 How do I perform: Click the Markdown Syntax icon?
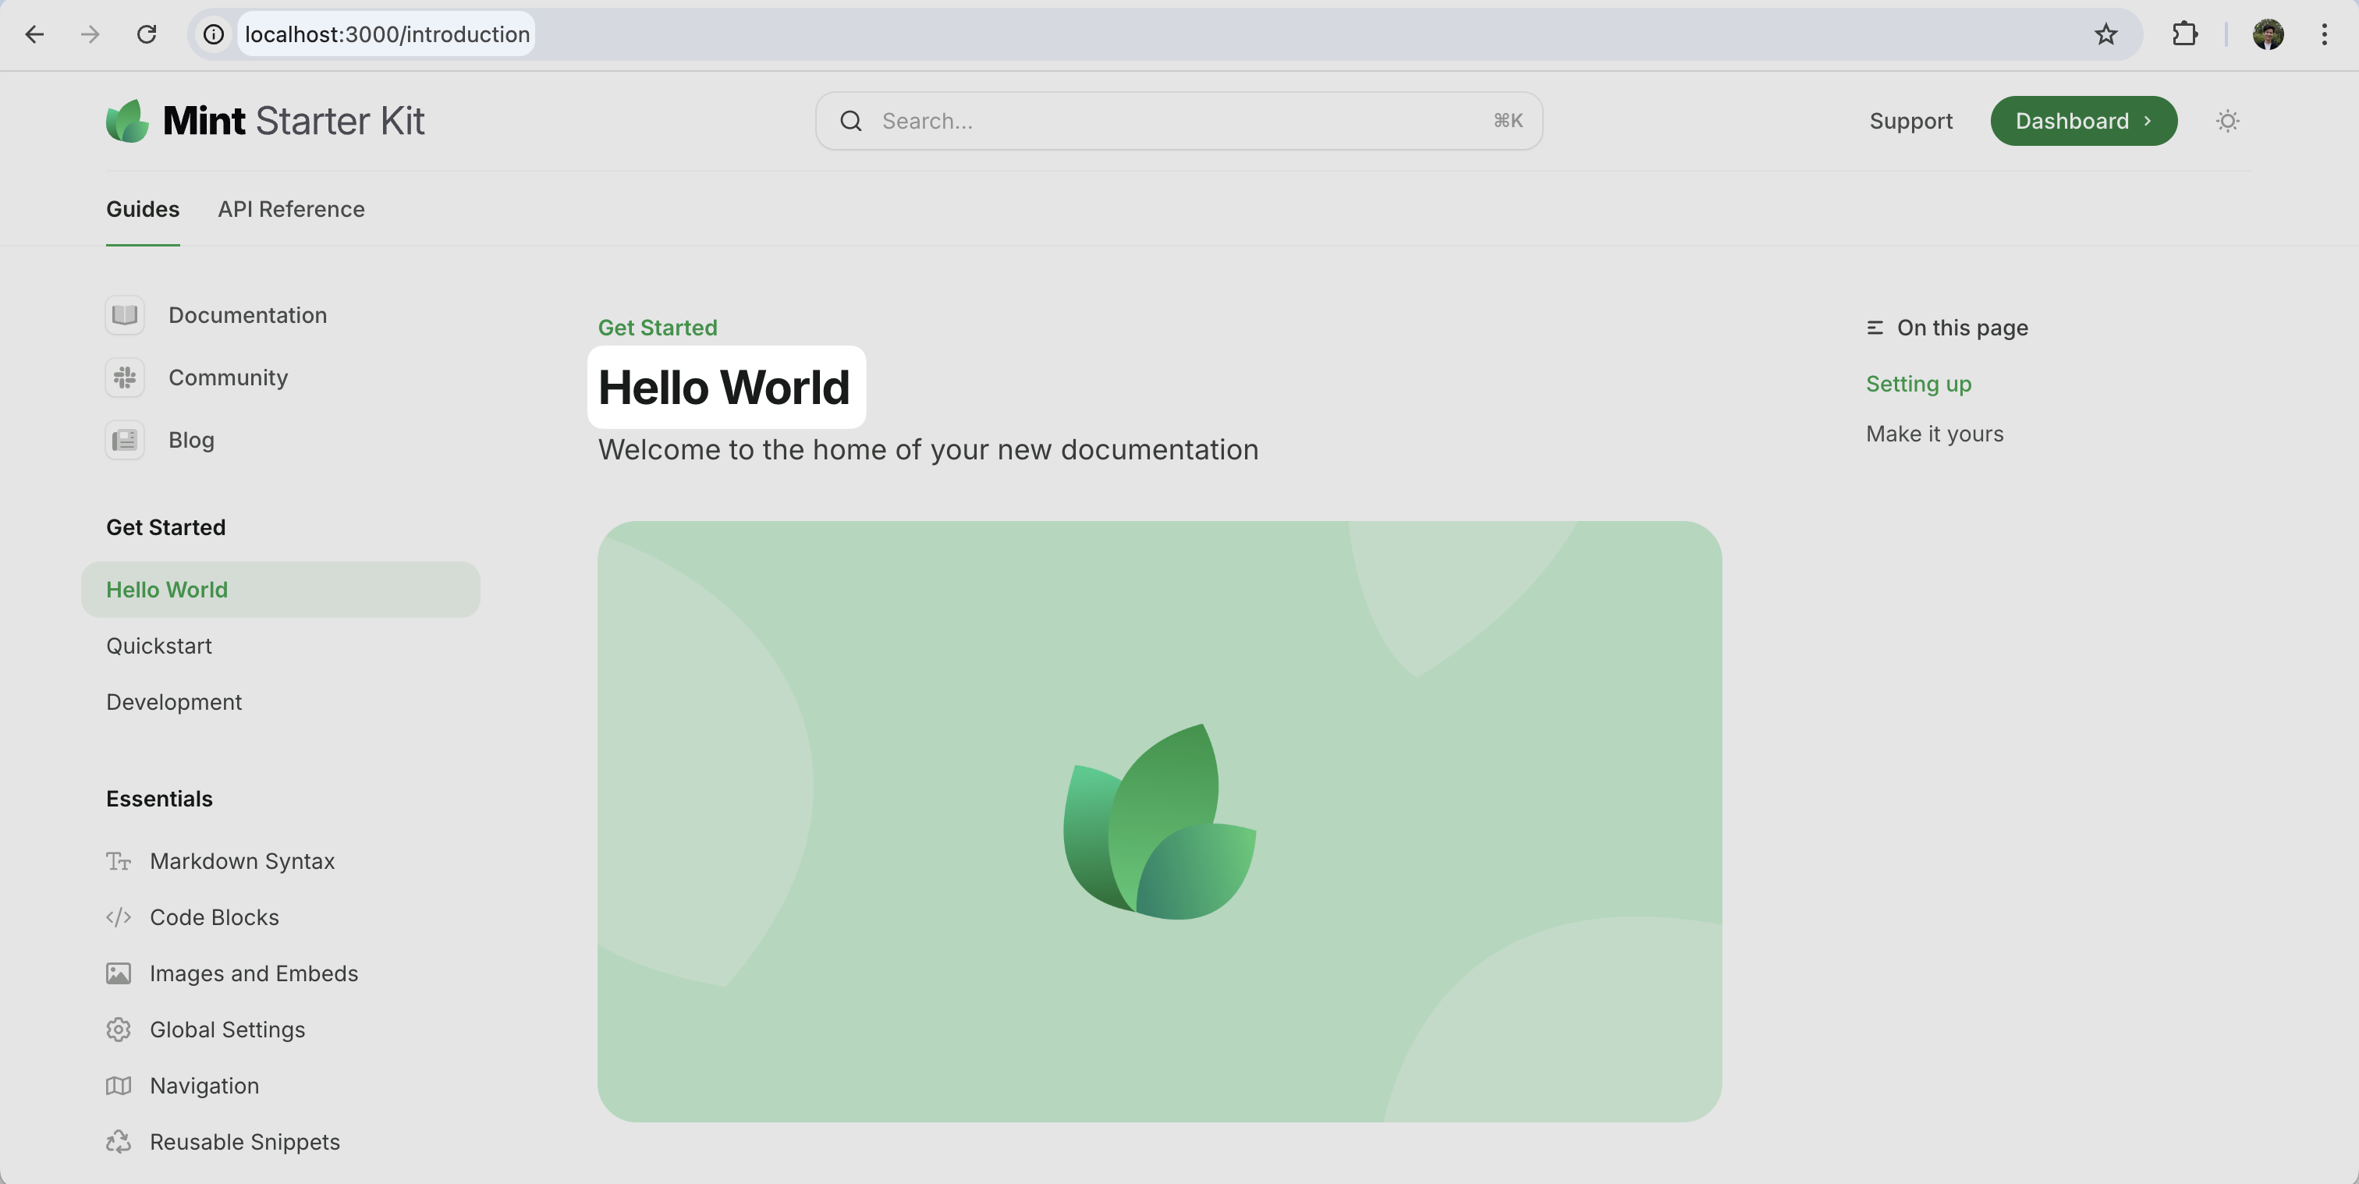pyautogui.click(x=118, y=862)
